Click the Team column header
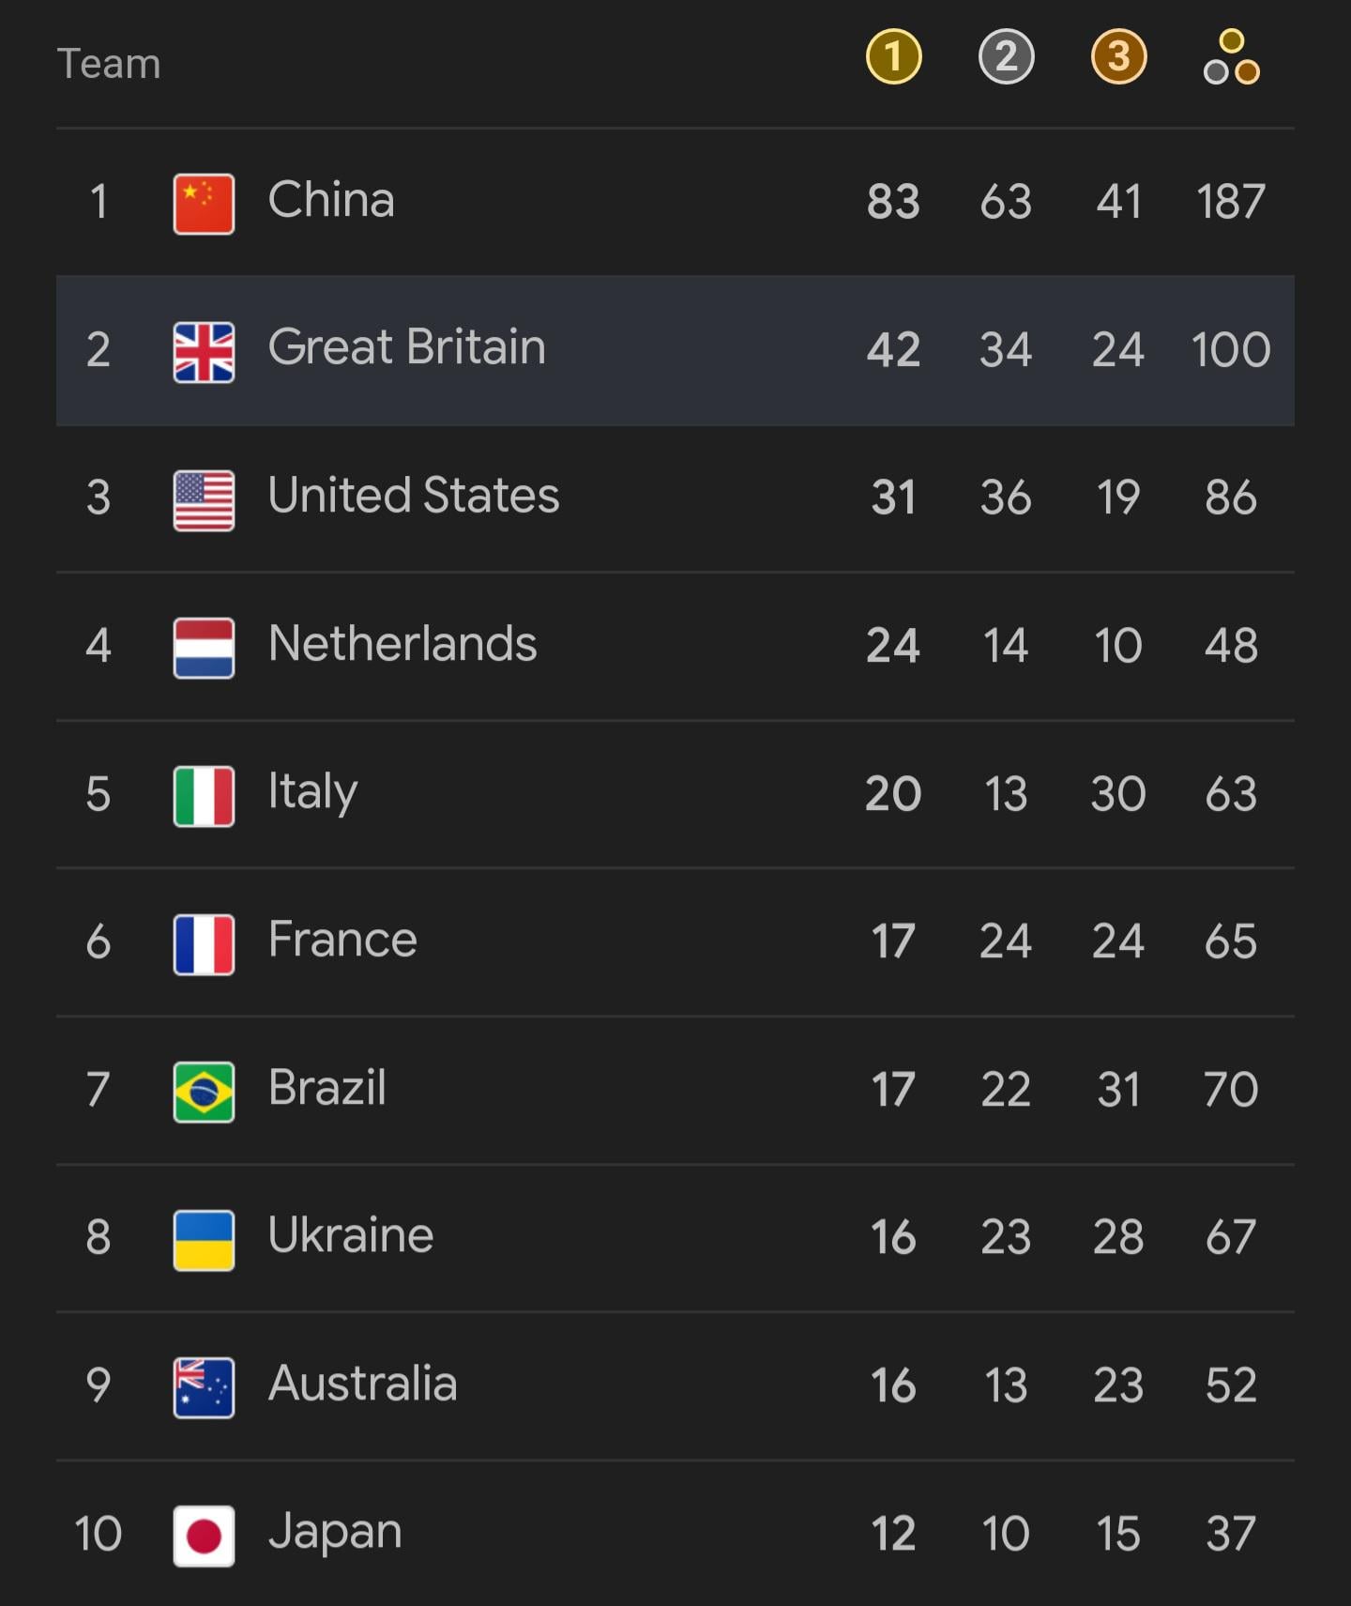The height and width of the screenshot is (1606, 1351). [x=109, y=64]
